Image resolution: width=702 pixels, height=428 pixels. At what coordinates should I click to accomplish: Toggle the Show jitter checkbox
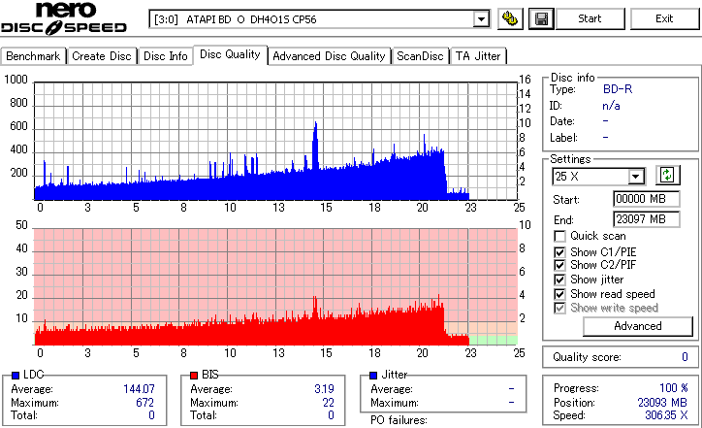point(559,280)
